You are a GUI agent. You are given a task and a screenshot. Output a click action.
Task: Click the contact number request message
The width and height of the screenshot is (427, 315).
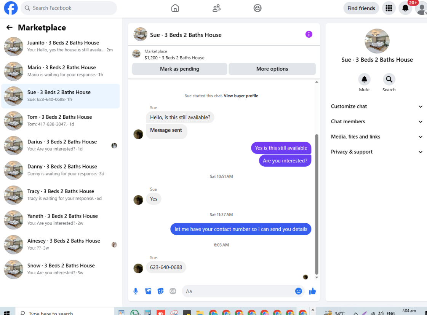click(241, 229)
